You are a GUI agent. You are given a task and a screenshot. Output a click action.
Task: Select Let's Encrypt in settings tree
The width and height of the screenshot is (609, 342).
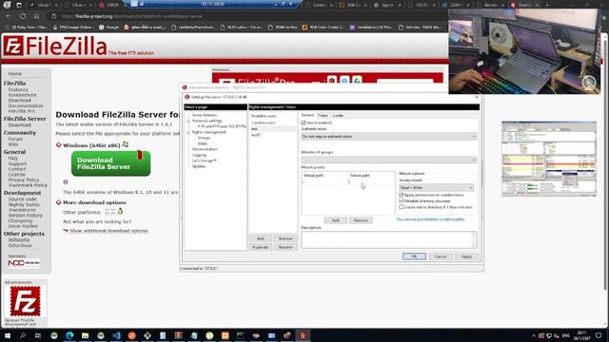[205, 161]
